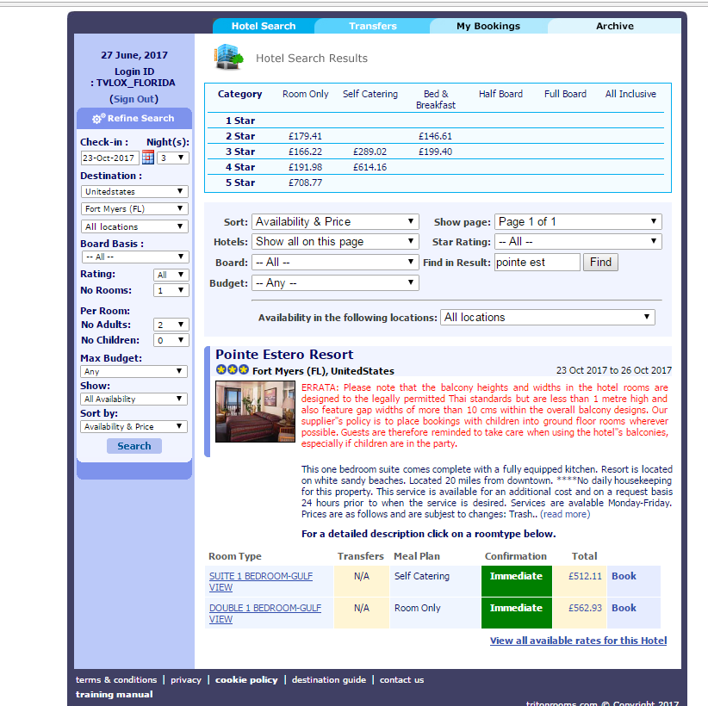The width and height of the screenshot is (708, 706).
Task: Open the Show page dropdown
Action: [x=578, y=221]
